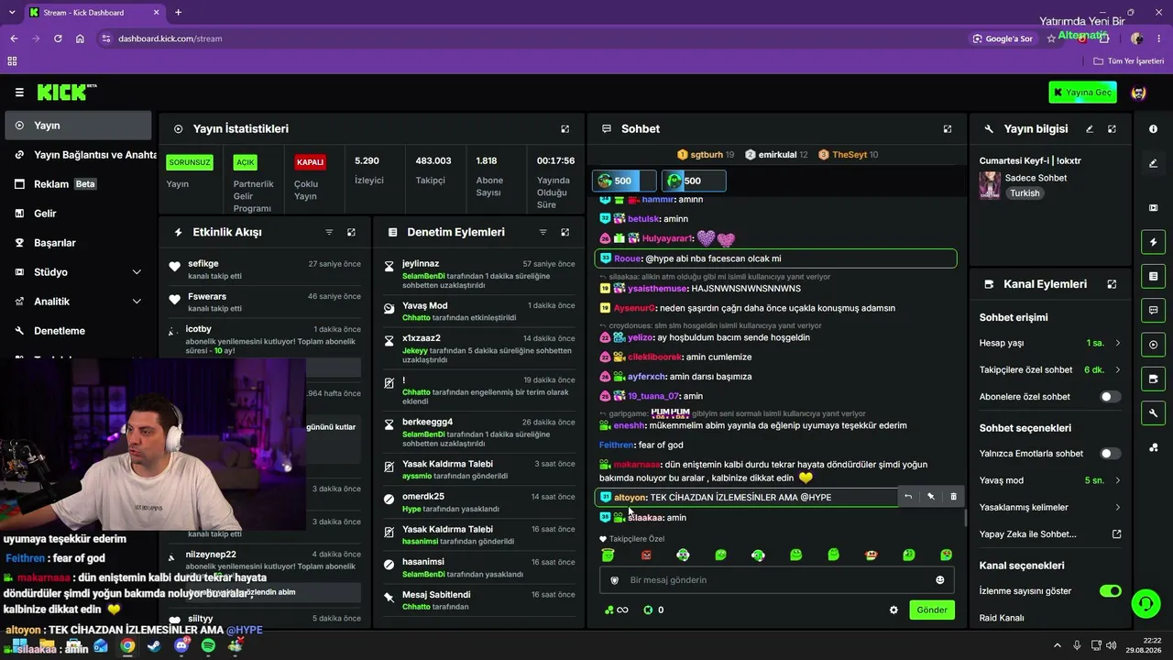Go to Yayın in the sidebar

pyautogui.click(x=79, y=126)
